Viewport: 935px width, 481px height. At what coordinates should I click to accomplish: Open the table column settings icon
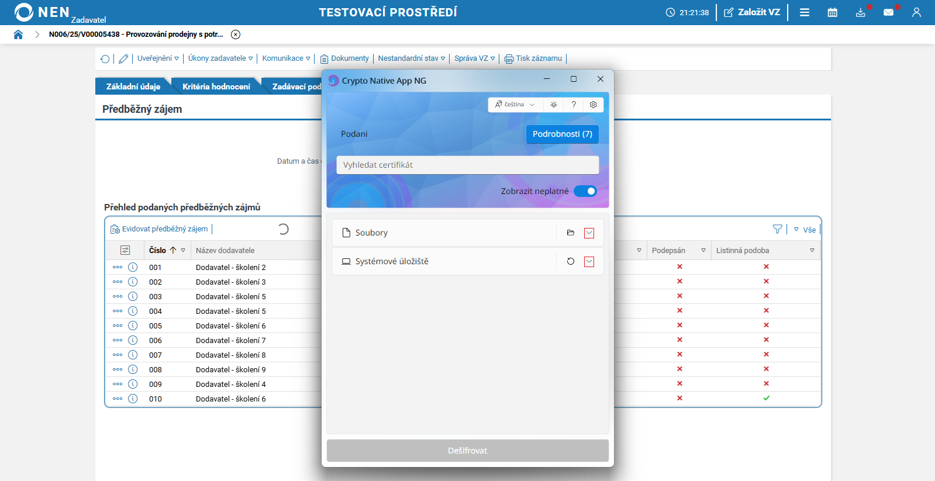click(125, 250)
